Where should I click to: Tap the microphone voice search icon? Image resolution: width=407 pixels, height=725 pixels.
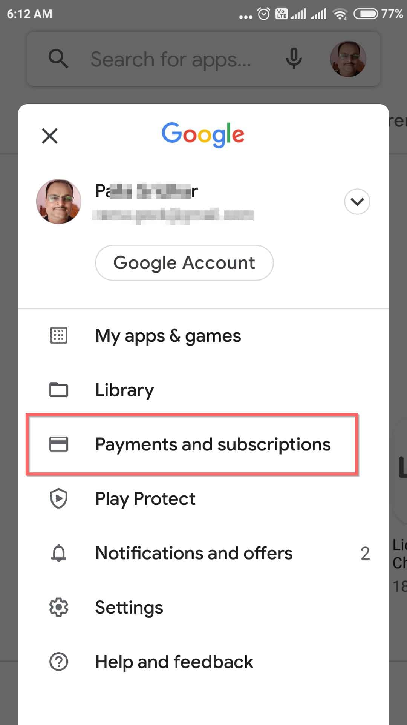(x=294, y=59)
